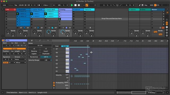Select the Master track header
Screen dimensions: 170x95
(x=158, y=9)
